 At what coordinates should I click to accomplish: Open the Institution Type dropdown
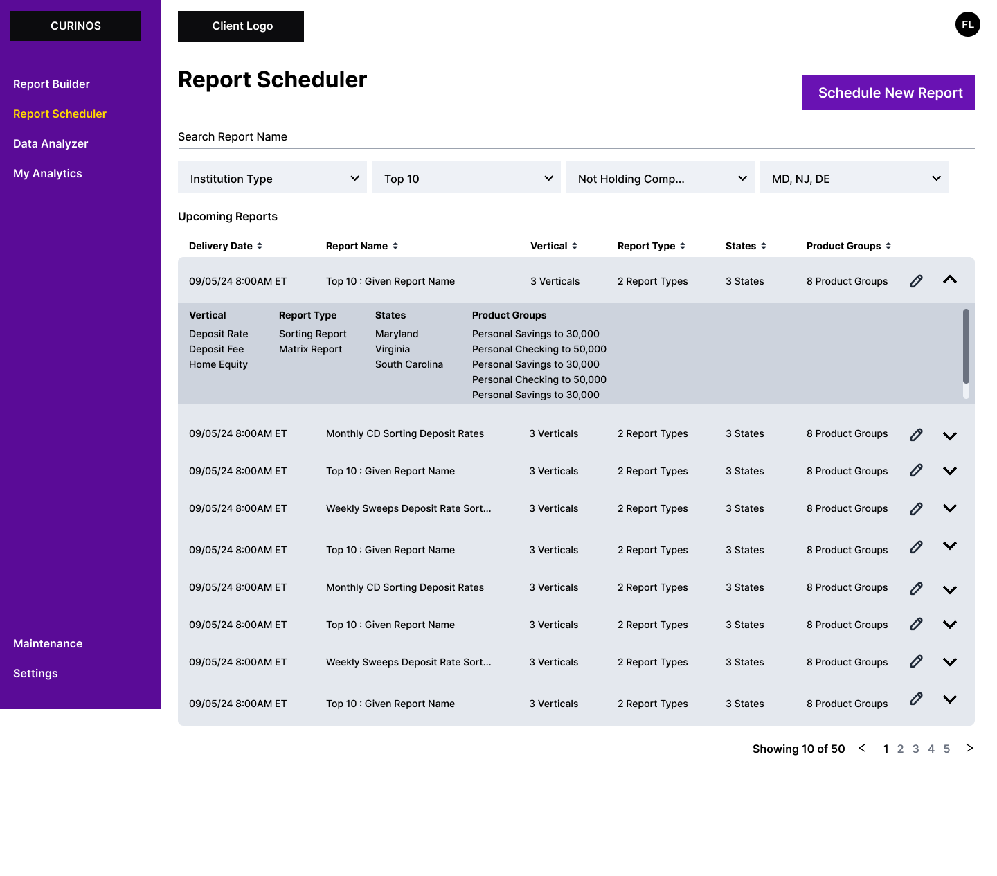pos(272,178)
